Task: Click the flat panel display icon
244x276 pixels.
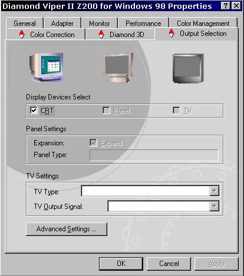Action: (118, 68)
